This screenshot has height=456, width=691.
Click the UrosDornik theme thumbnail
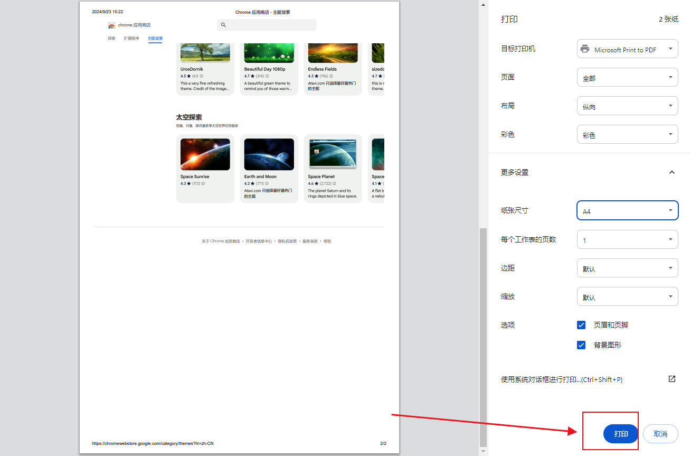[x=205, y=52]
